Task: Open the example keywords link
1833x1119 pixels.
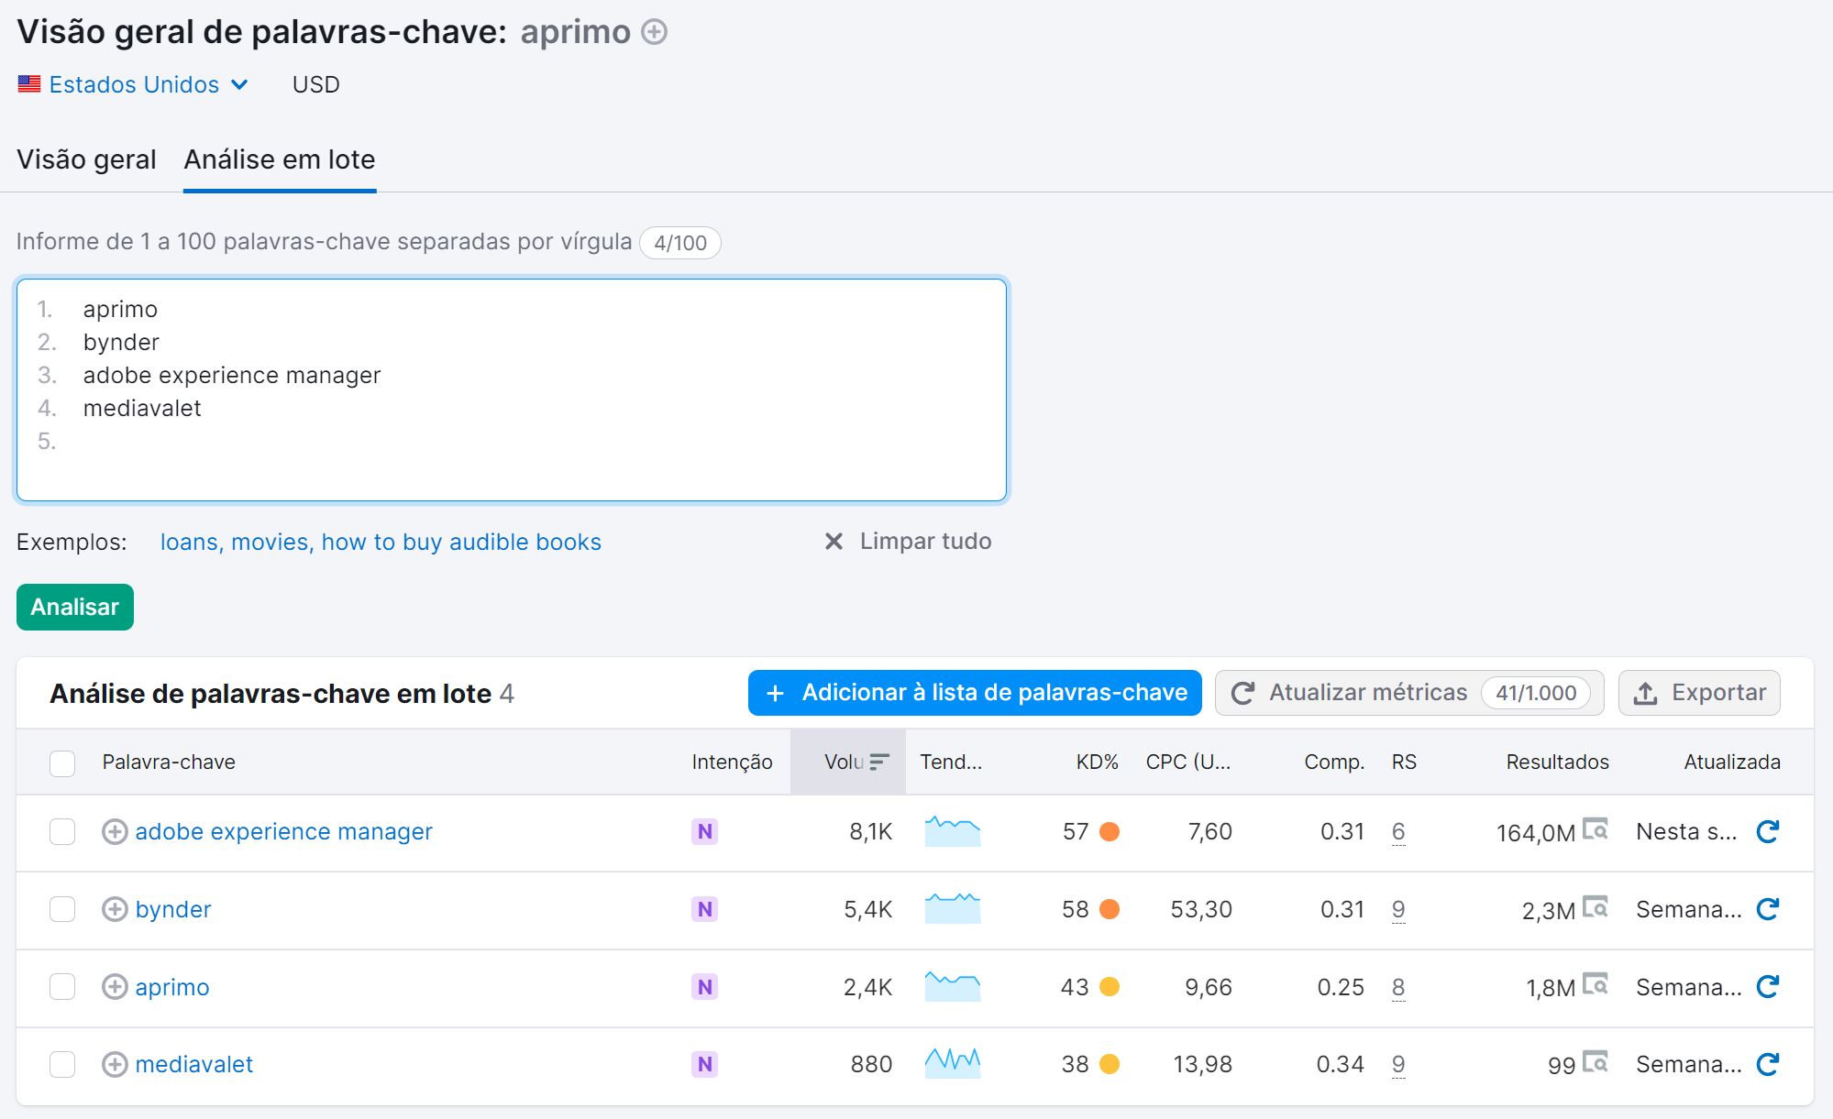Action: 381,542
